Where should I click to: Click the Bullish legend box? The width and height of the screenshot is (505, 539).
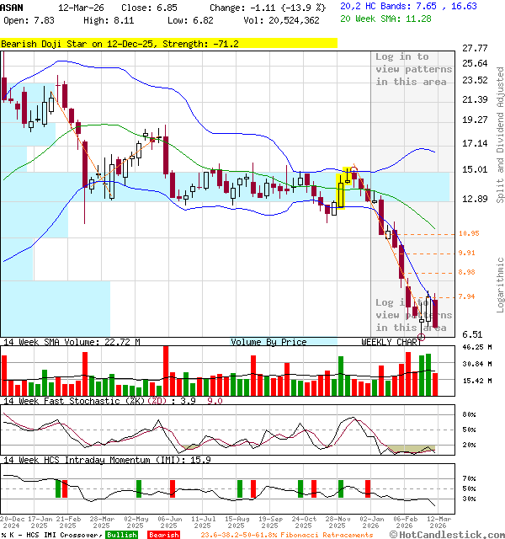(x=121, y=535)
